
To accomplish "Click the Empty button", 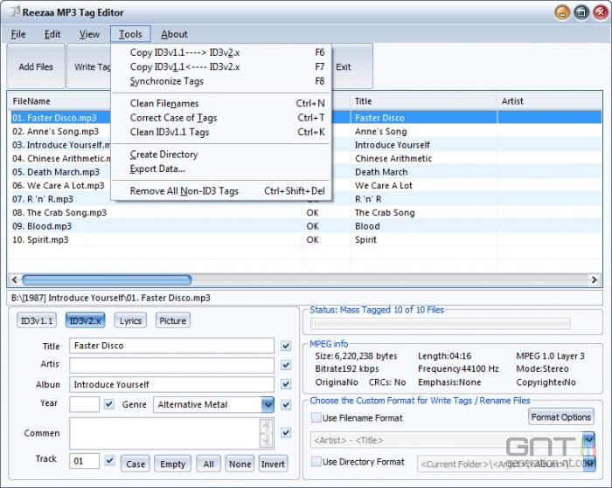I will 172,464.
